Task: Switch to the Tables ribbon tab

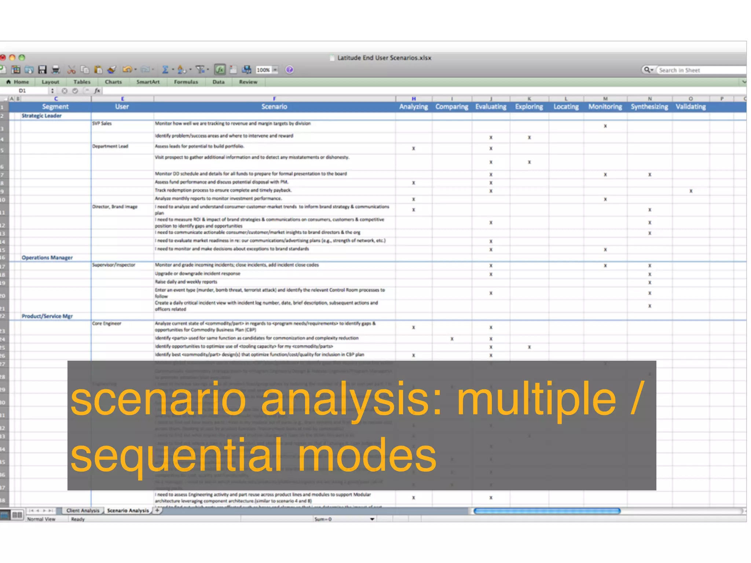Action: (x=82, y=82)
